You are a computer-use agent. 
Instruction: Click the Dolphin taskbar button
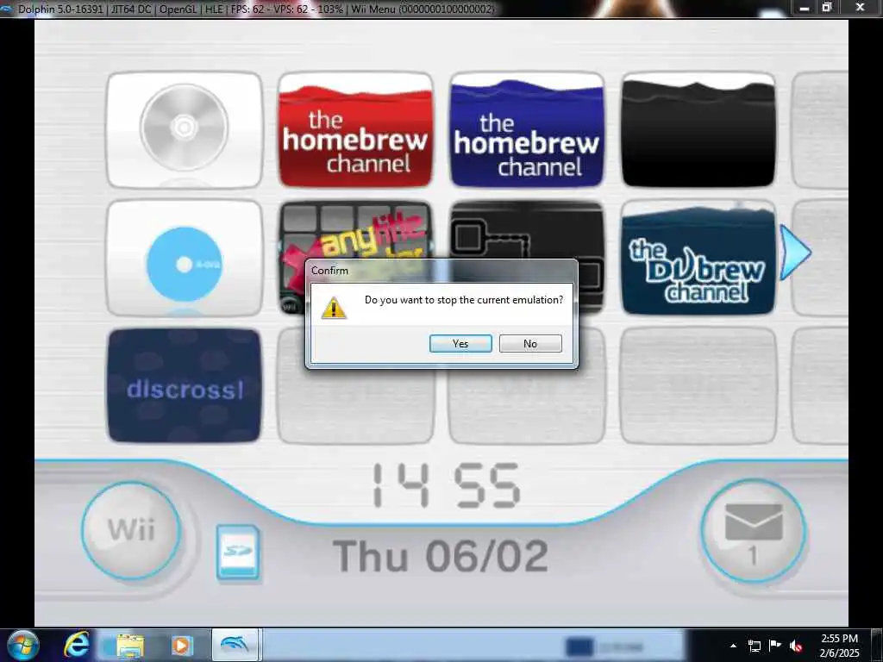pos(235,645)
